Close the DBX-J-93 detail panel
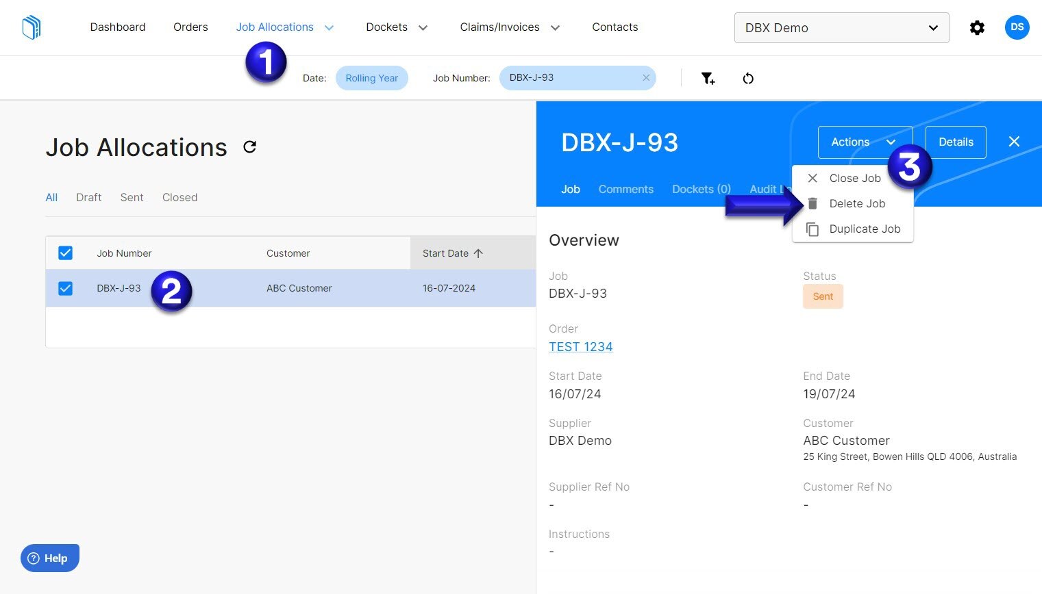This screenshot has height=594, width=1042. coord(1014,142)
